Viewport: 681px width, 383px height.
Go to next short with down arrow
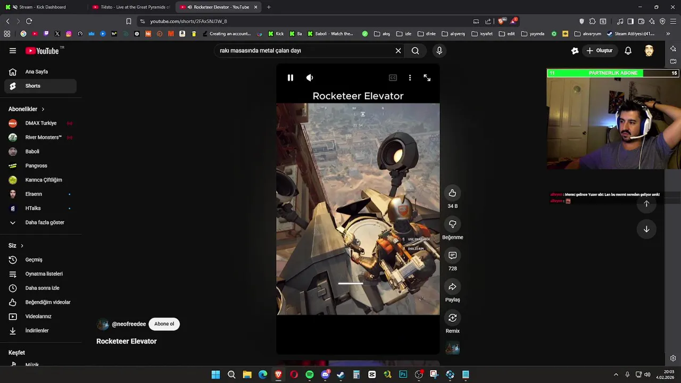[x=646, y=229]
